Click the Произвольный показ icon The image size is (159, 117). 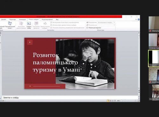[10, 23]
